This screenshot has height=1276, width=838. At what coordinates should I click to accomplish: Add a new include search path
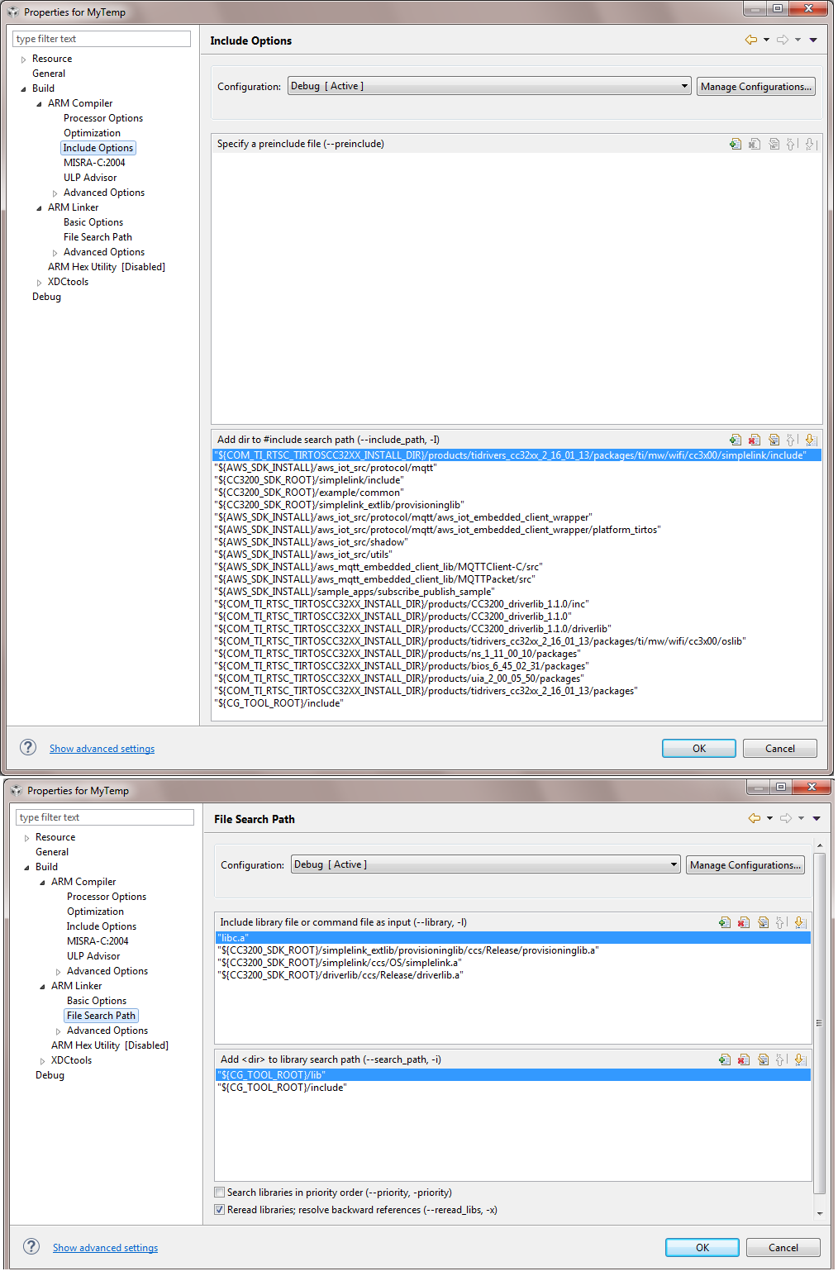click(x=736, y=440)
